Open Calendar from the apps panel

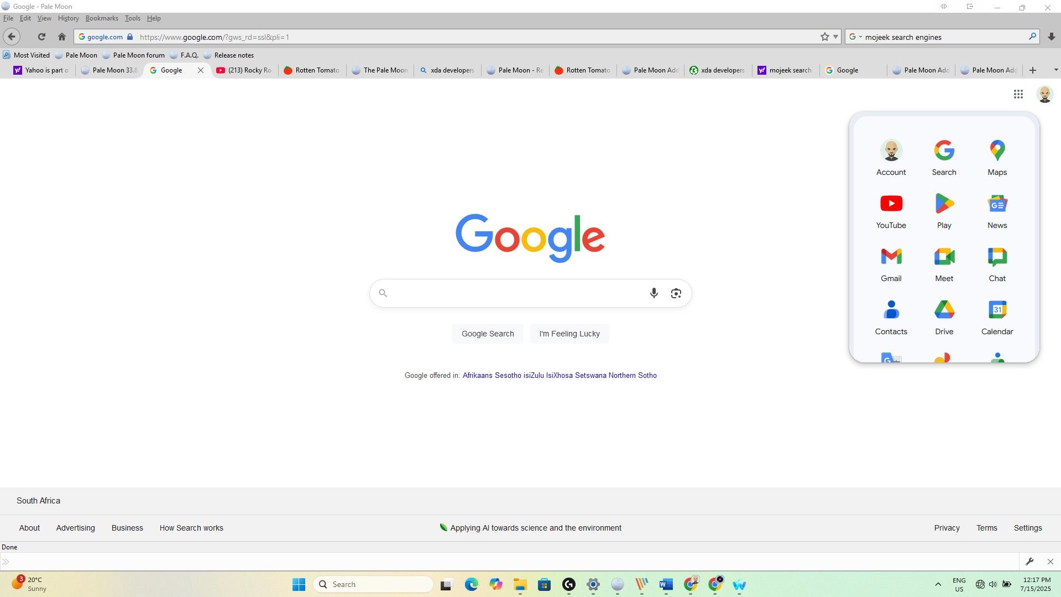tap(997, 318)
